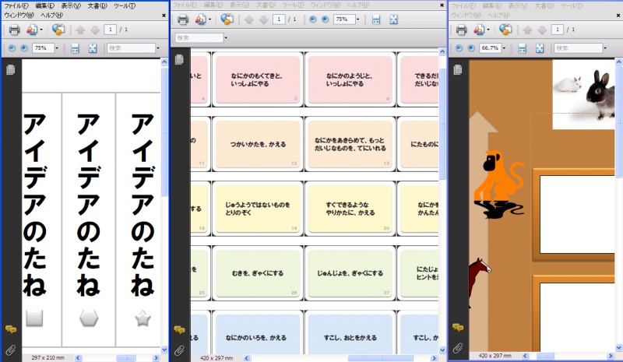Open Pages panel in left window sidebar

[x=11, y=69]
